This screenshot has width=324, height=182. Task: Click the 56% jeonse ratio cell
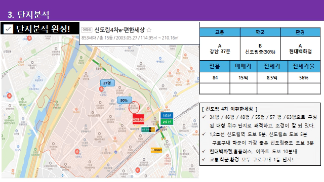coord(304,78)
